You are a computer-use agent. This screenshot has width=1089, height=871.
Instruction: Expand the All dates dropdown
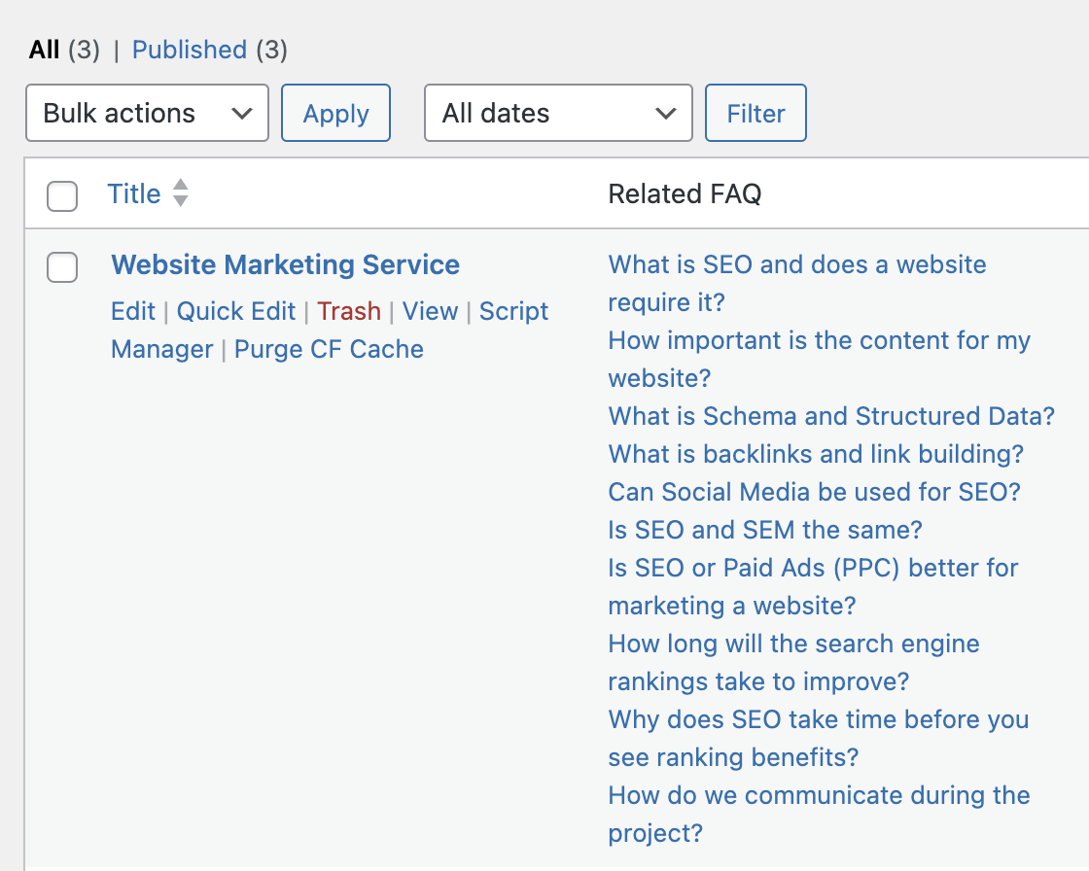point(558,114)
